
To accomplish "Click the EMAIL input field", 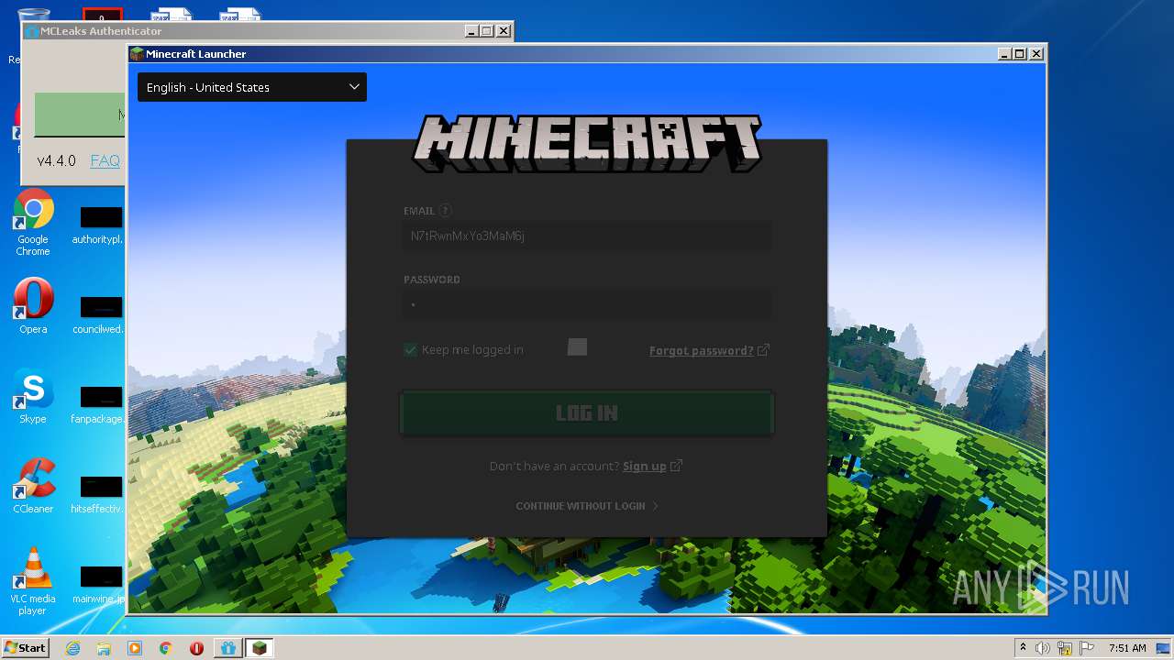I will pyautogui.click(x=587, y=236).
